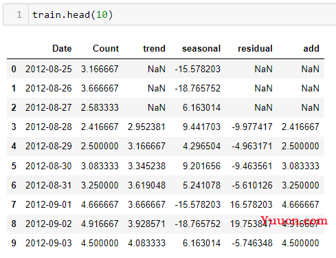Select date cell 2012-08-28
This screenshot has width=336, height=258.
(x=49, y=127)
